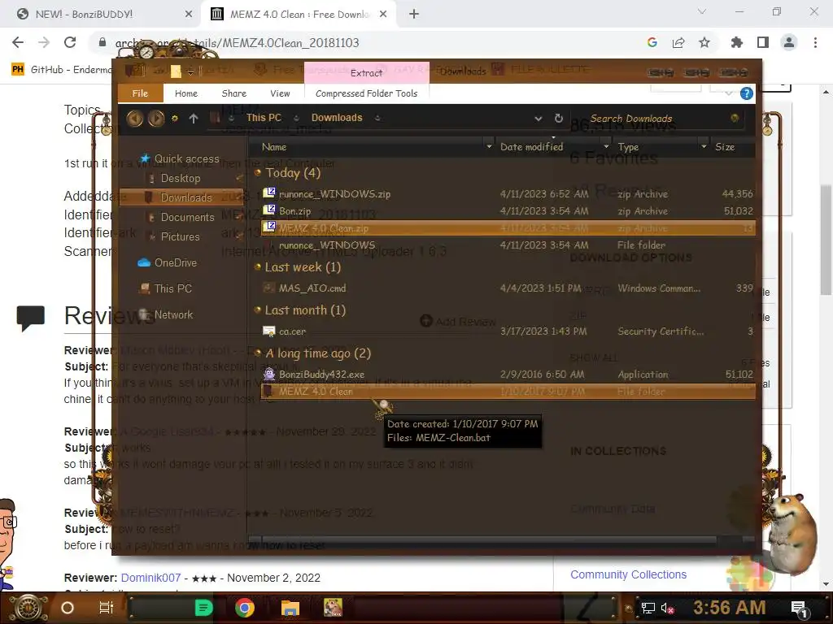Image resolution: width=833 pixels, height=624 pixels.
Task: Open File Explorer from the taskbar
Action: pyautogui.click(x=290, y=608)
